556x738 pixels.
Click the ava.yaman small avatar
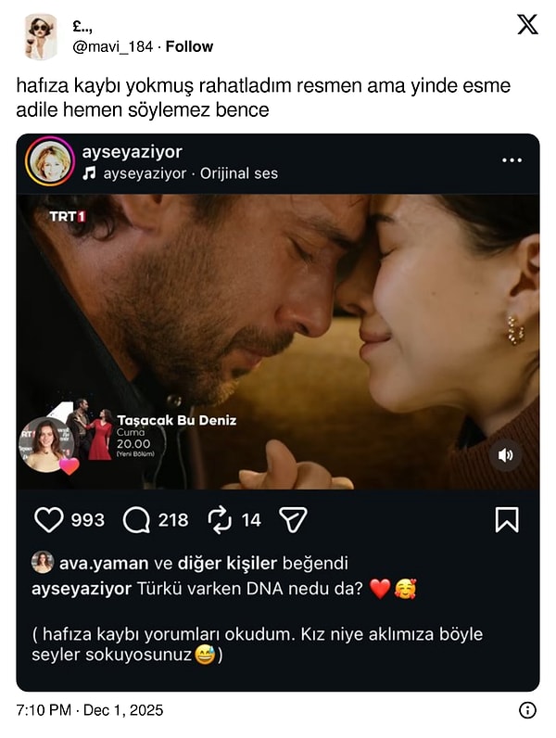(43, 562)
